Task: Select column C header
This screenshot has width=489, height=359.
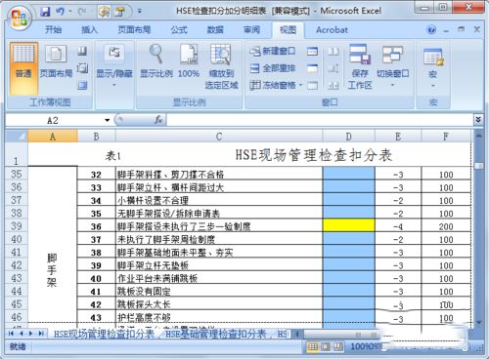Action: [x=219, y=137]
